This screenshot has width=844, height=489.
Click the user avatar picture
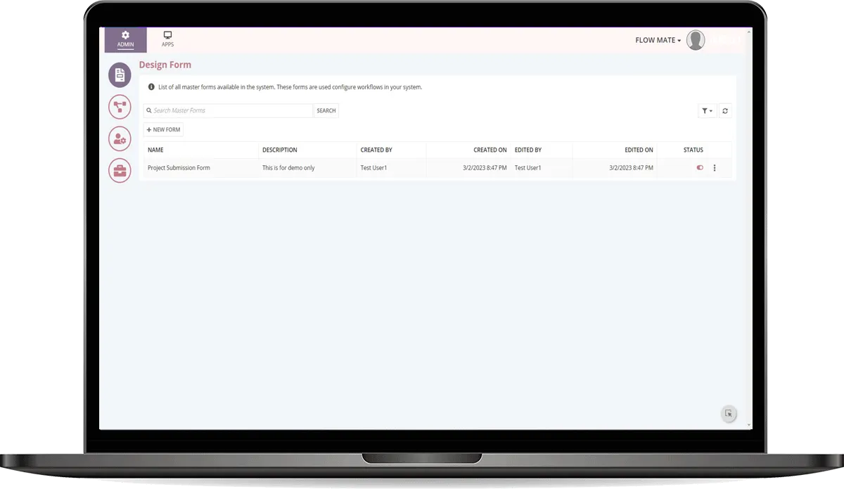[696, 40]
